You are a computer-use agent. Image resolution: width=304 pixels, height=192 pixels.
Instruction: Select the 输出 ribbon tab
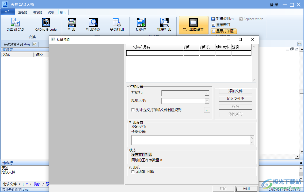click(x=63, y=12)
